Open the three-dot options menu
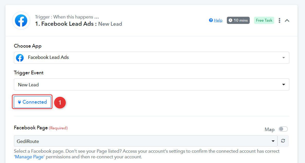 tap(279, 20)
